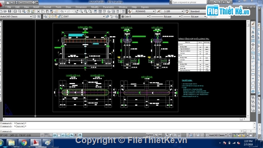
Task: Click the Help question mark toolbar icon
Action: (123, 12)
